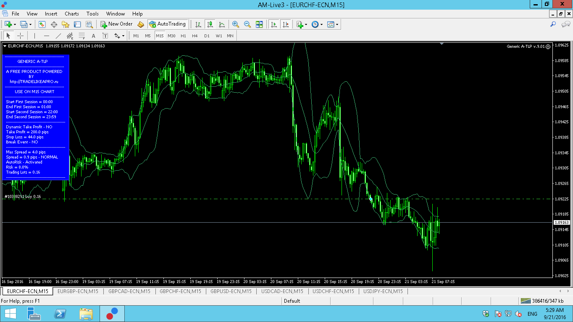Screen dimensions: 573x322
Task: Select the Crosshair tool
Action: pos(20,36)
